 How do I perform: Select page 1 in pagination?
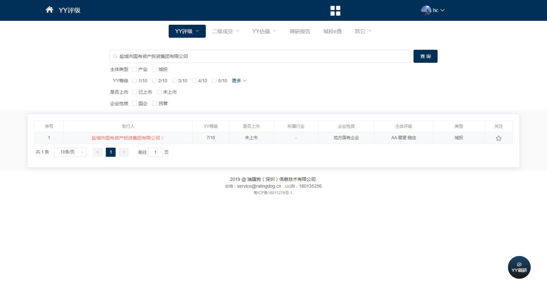tap(111, 152)
